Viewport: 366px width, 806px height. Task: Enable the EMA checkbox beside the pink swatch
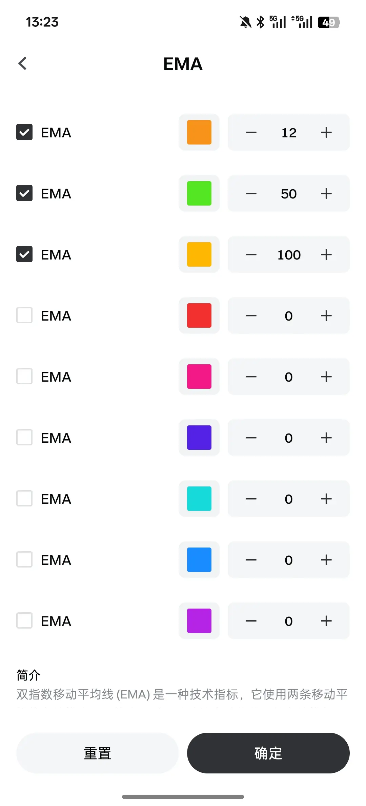(24, 377)
